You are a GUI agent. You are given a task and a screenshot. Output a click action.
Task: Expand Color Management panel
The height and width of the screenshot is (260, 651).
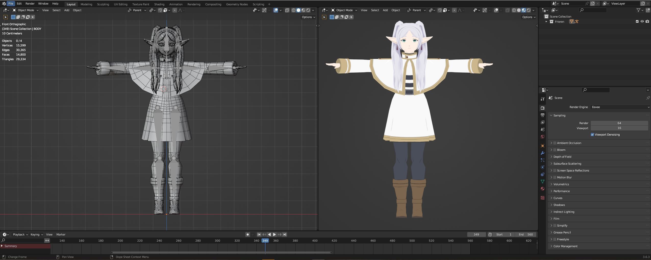(x=551, y=246)
